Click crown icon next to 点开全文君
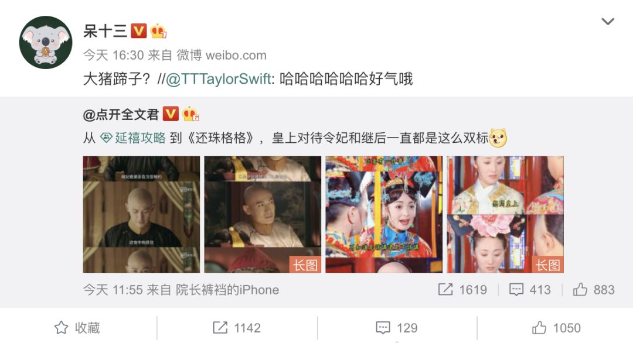The height and width of the screenshot is (343, 633). click(190, 114)
